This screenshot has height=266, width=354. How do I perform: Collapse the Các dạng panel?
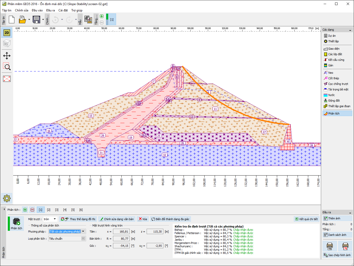350,30
